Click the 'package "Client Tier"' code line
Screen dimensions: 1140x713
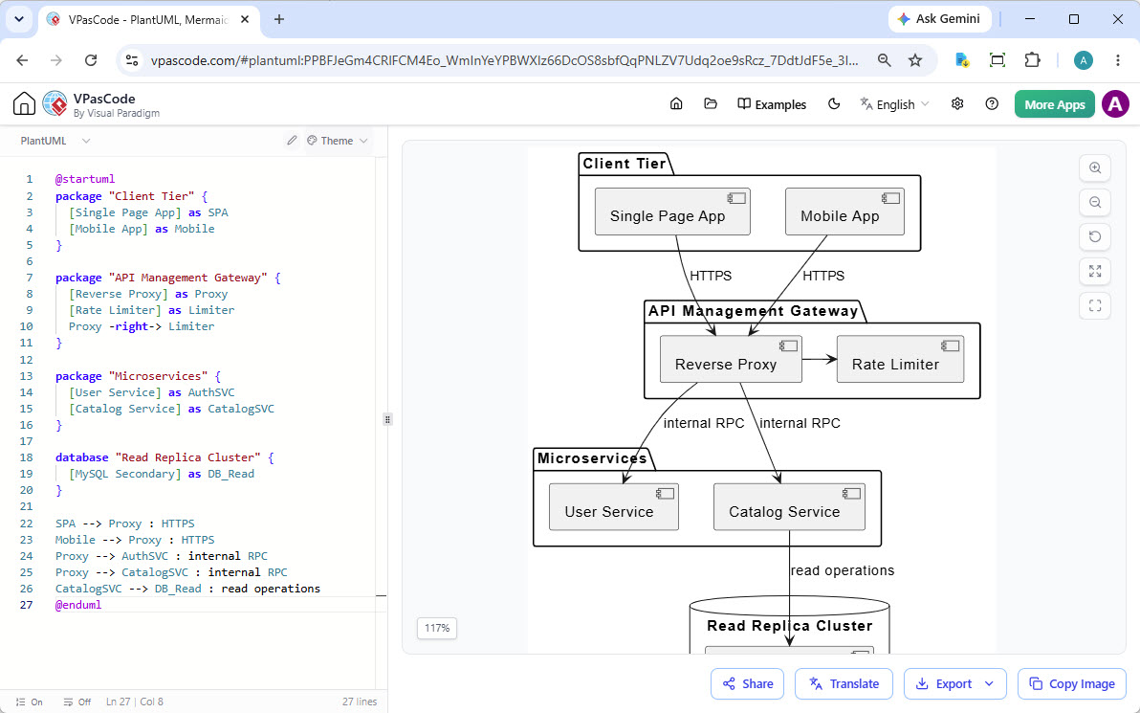132,195
